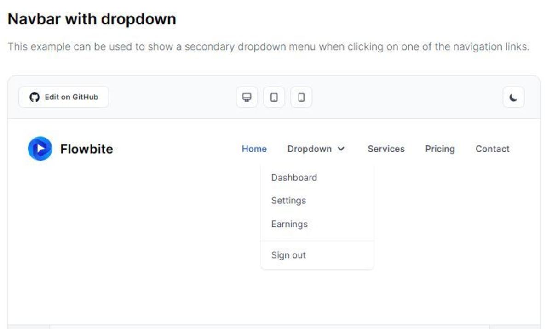552x329 pixels.
Task: Switch to mobile preview mode
Action: click(301, 97)
